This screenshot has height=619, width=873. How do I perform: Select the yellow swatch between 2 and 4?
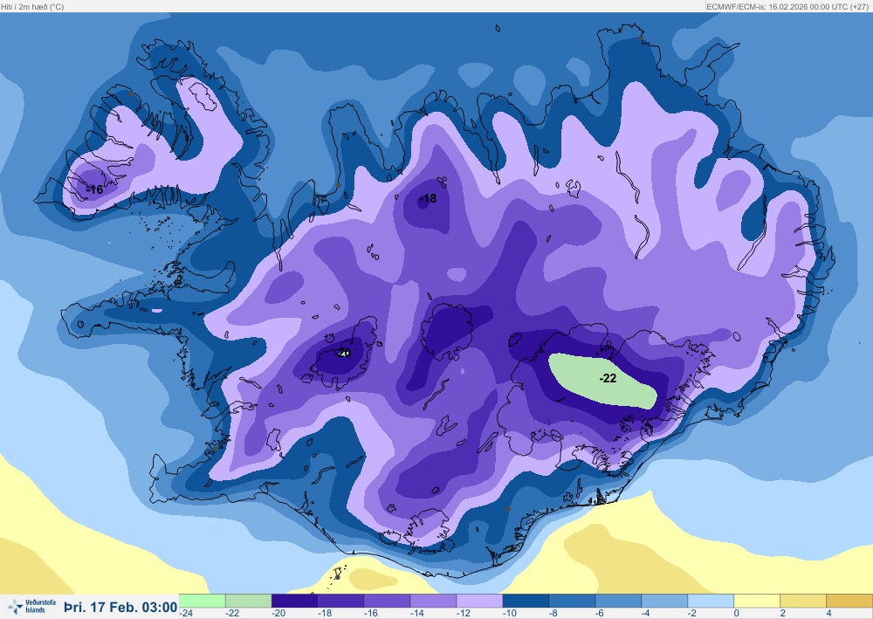[803, 601]
